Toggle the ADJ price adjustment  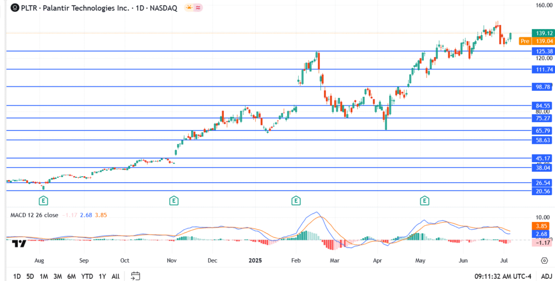(546, 276)
